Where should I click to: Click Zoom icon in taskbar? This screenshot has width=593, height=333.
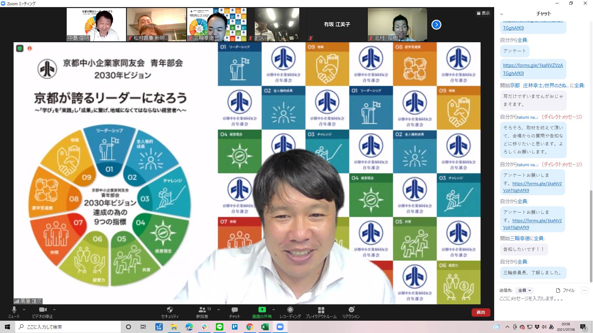pyautogui.click(x=280, y=327)
